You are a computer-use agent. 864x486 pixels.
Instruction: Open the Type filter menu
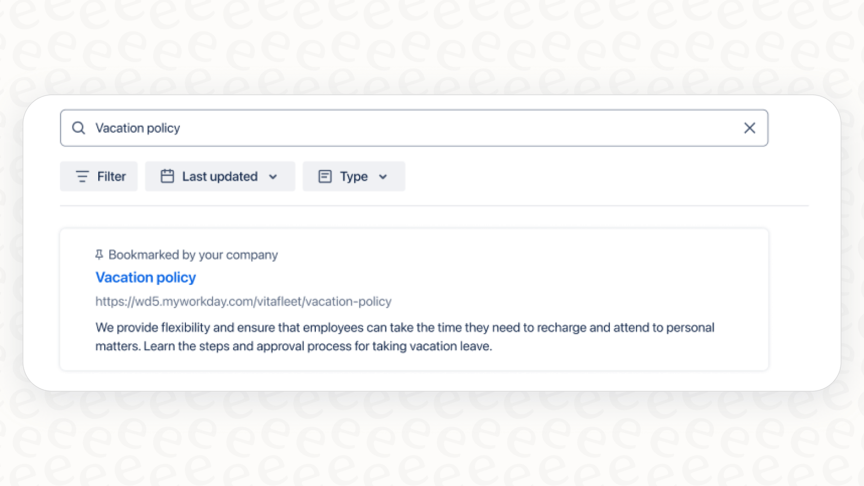point(353,176)
